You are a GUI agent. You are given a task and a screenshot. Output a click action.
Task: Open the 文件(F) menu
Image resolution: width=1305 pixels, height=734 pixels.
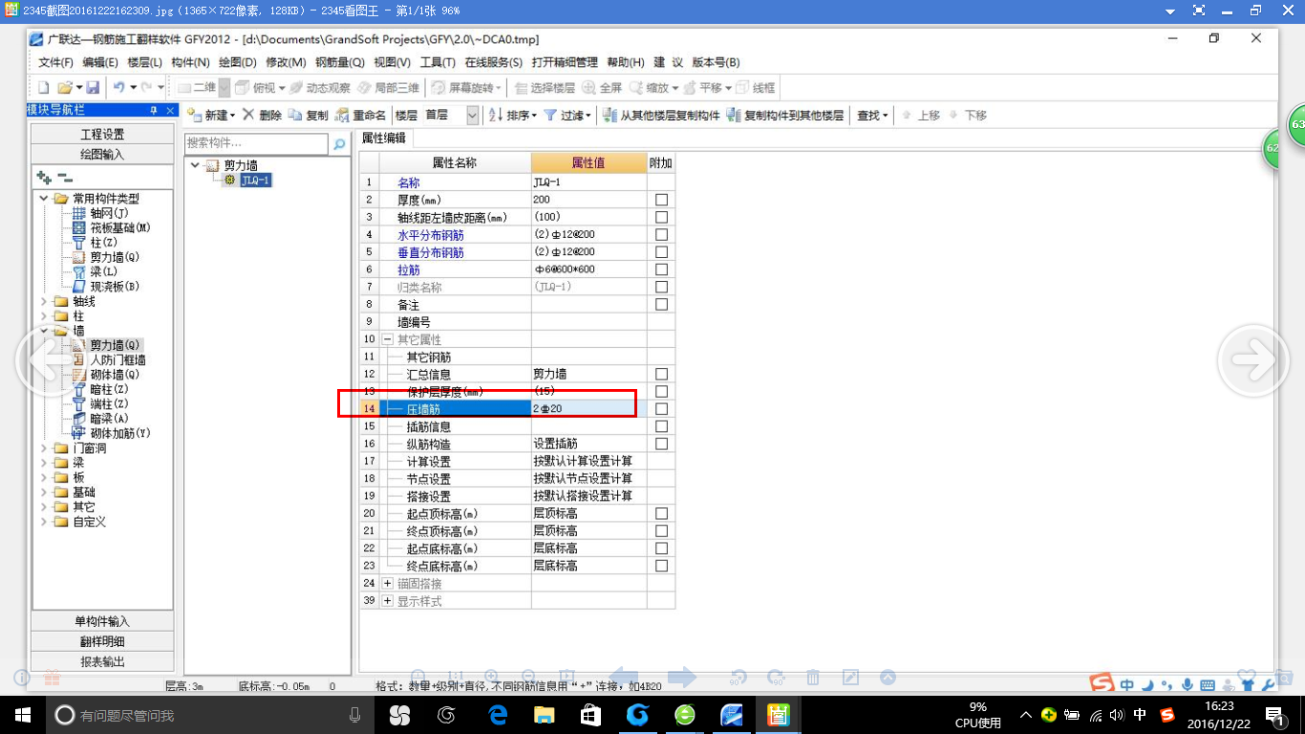55,62
